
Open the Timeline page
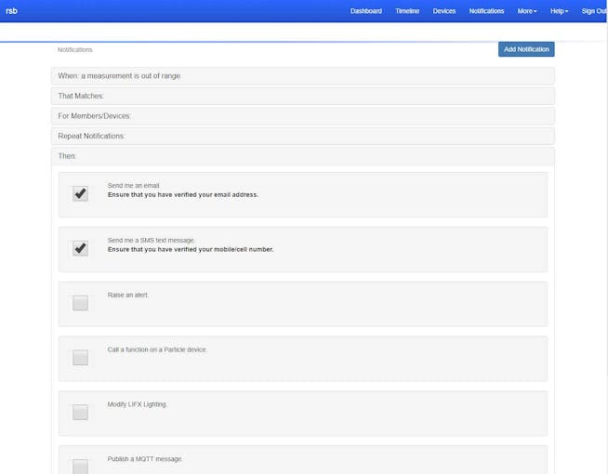[407, 11]
